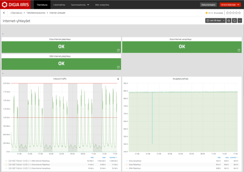Collapse the first dashboard row
The width and height of the screenshot is (244, 172).
[3, 34]
